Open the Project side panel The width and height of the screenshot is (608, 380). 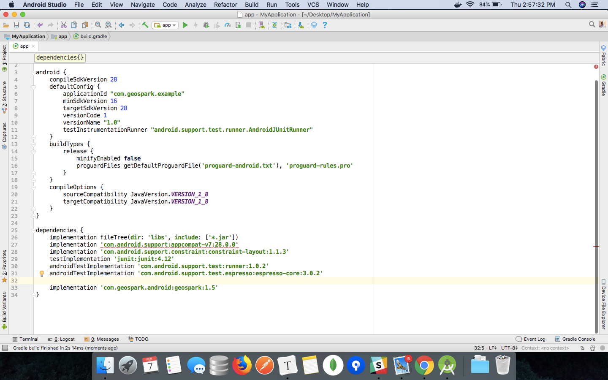(4, 58)
